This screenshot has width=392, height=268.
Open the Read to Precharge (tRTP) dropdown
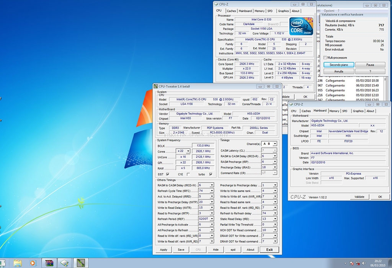212,213
